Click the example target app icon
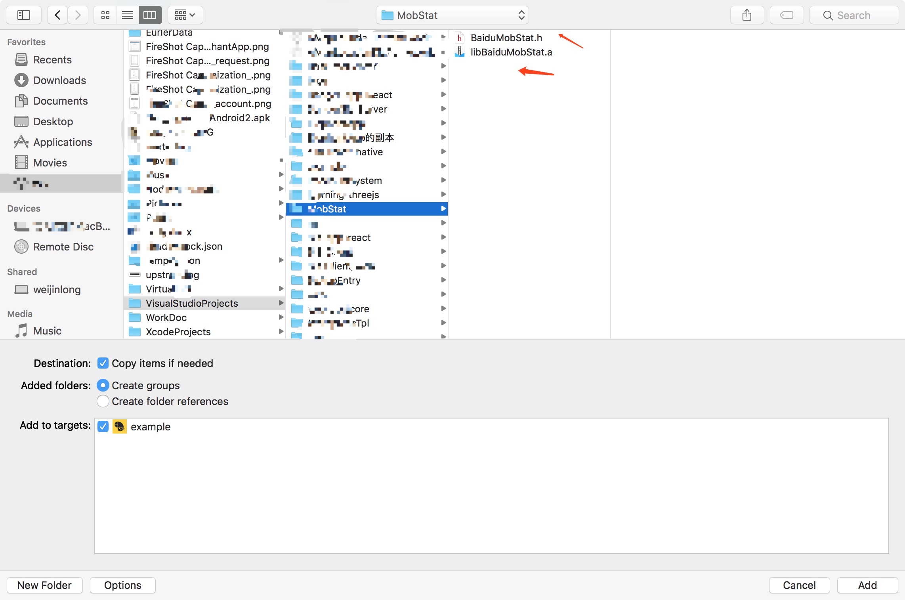Viewport: 905px width, 600px height. click(119, 426)
